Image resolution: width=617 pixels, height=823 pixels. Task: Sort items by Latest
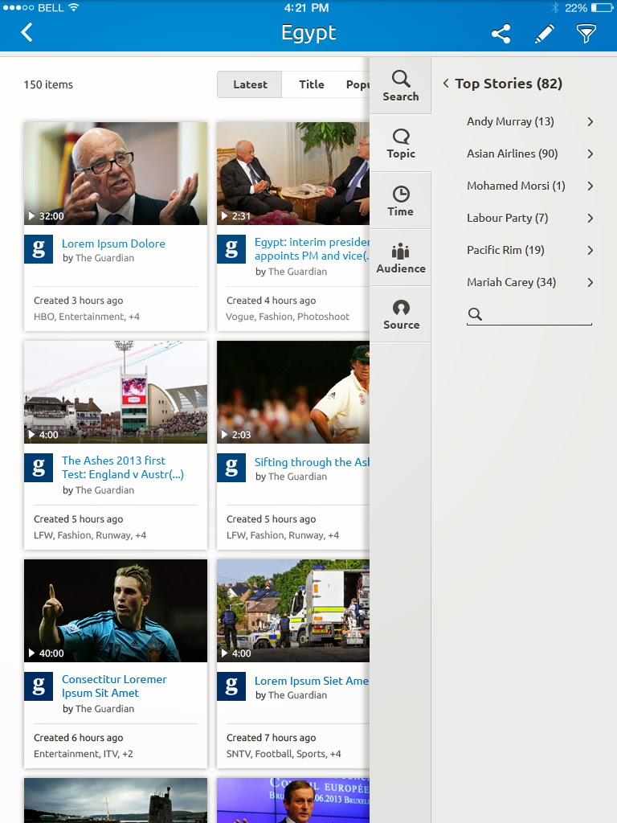tap(250, 84)
